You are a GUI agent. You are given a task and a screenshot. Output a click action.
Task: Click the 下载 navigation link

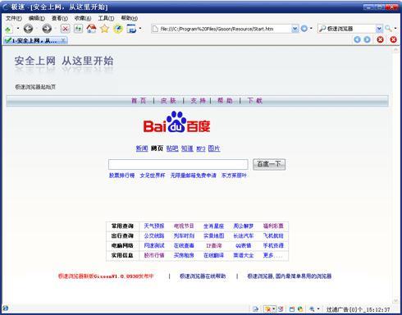coord(254,101)
